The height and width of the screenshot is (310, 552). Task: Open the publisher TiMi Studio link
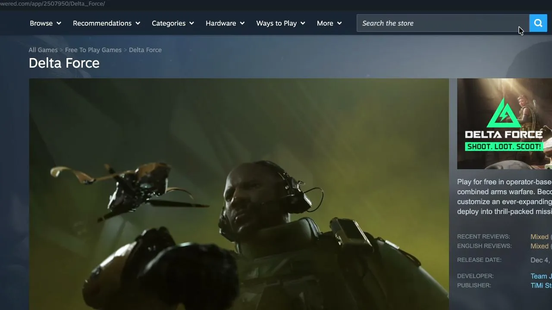[x=541, y=285]
